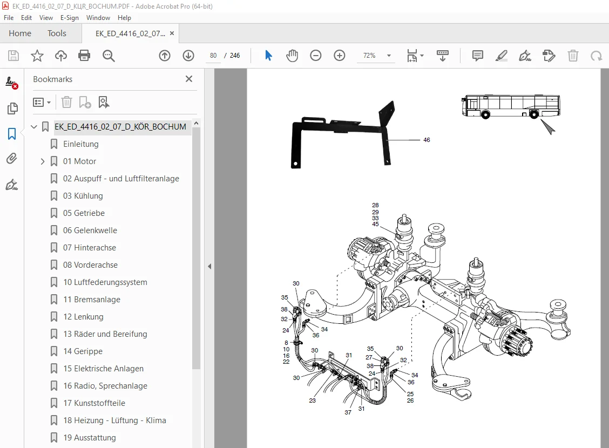The height and width of the screenshot is (448, 609).
Task: Open the attachments paperclip sidebar icon
Action: (x=12, y=158)
